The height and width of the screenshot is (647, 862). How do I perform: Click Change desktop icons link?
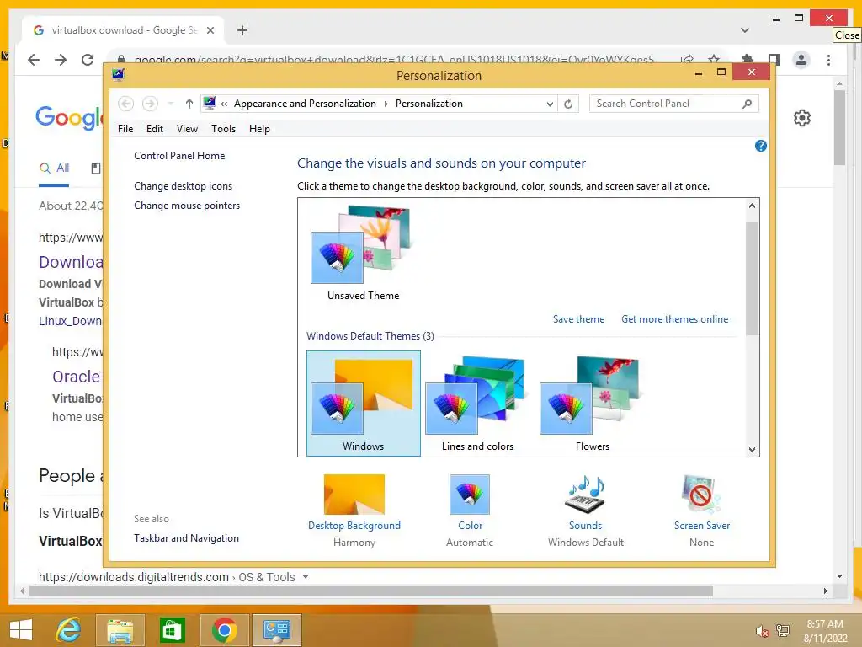(183, 186)
